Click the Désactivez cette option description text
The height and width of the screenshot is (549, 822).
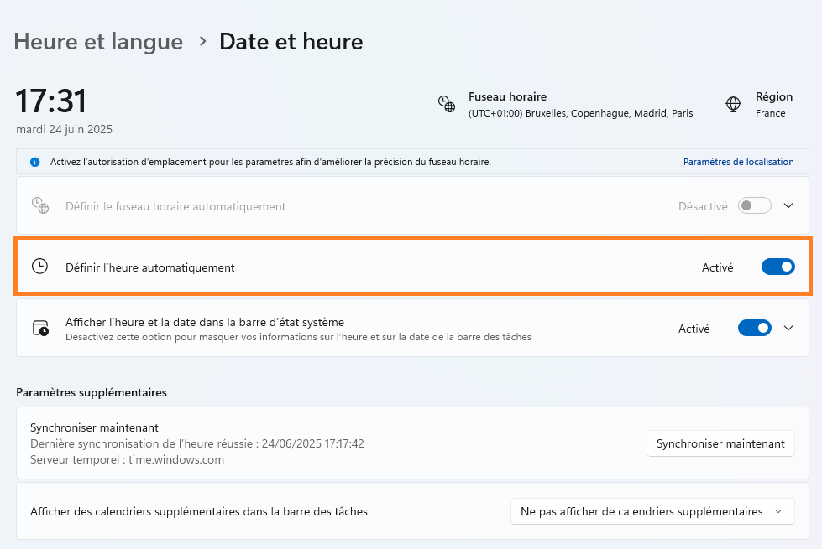coord(298,337)
